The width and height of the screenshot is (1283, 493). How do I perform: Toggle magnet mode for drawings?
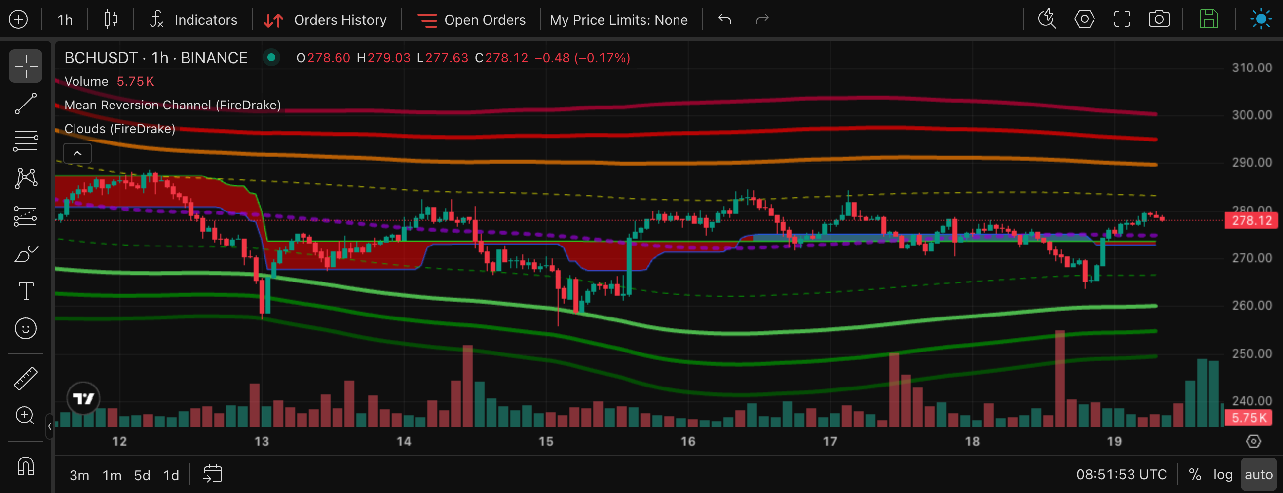click(25, 466)
